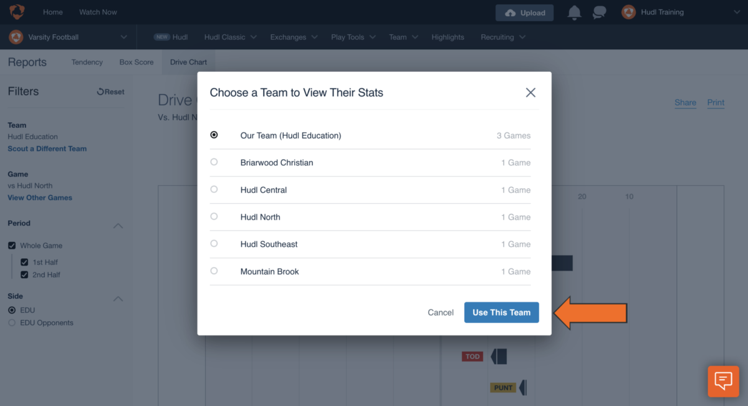Screen dimensions: 748x406
Task: Open the Watch Now menu item
Action: (x=98, y=11)
